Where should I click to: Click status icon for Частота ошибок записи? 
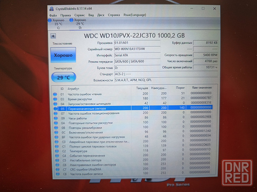click(x=58, y=174)
